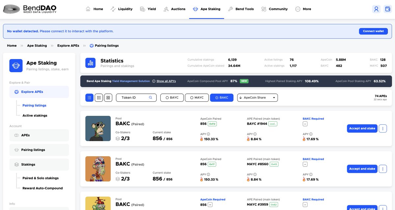Click APY info icon under ApeCoin Paired, first listing
This screenshot has width=395, height=210.
pyautogui.click(x=208, y=134)
